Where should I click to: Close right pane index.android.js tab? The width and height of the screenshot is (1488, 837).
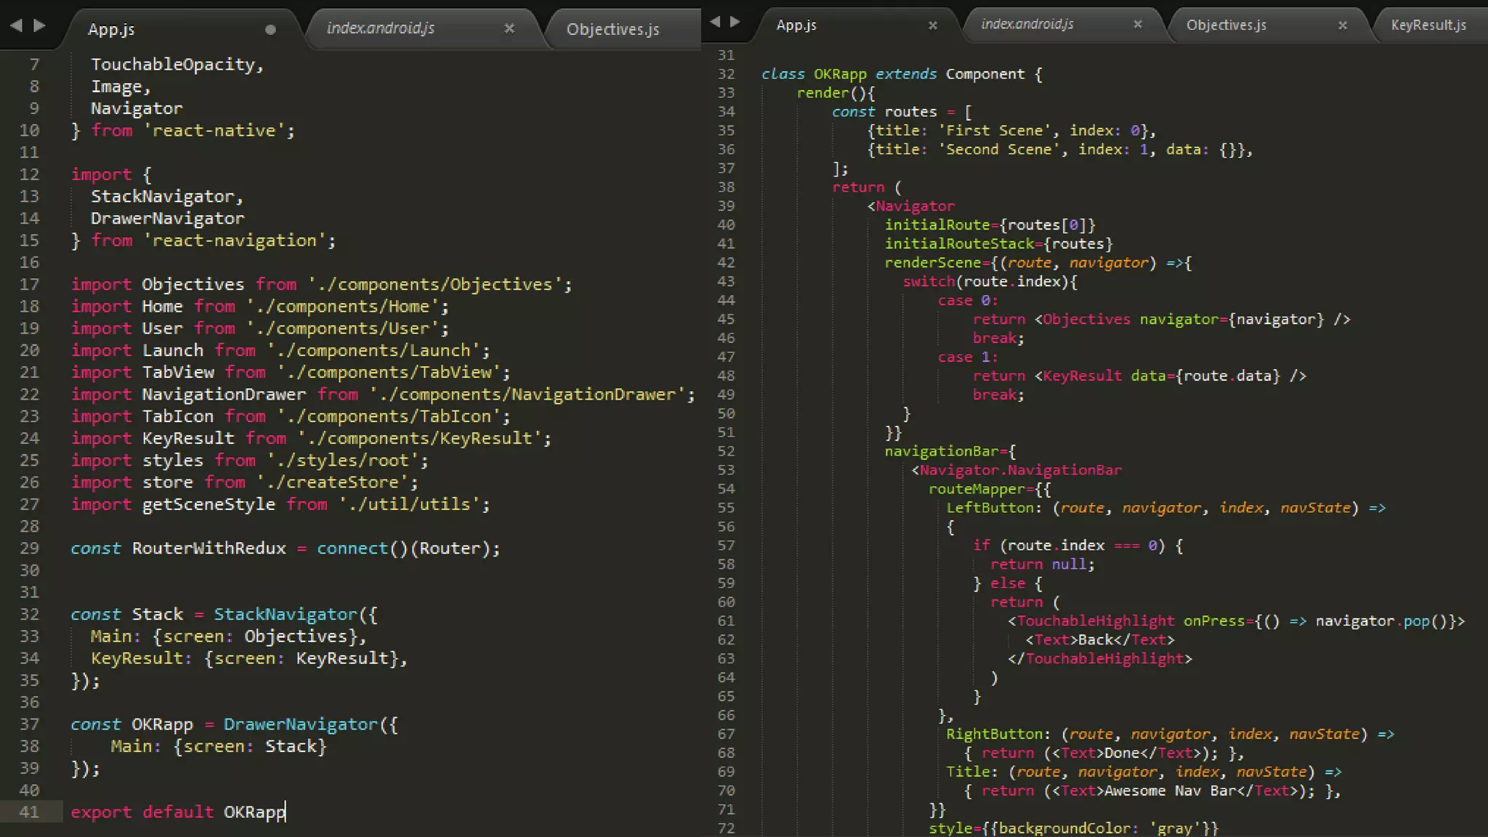[x=1138, y=25]
